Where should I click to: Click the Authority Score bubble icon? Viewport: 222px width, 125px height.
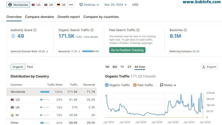coord(13,36)
